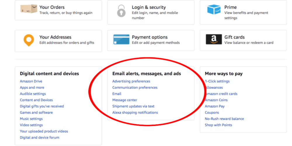Open the Amazon Pay link
The image size is (292, 146).
215,106
